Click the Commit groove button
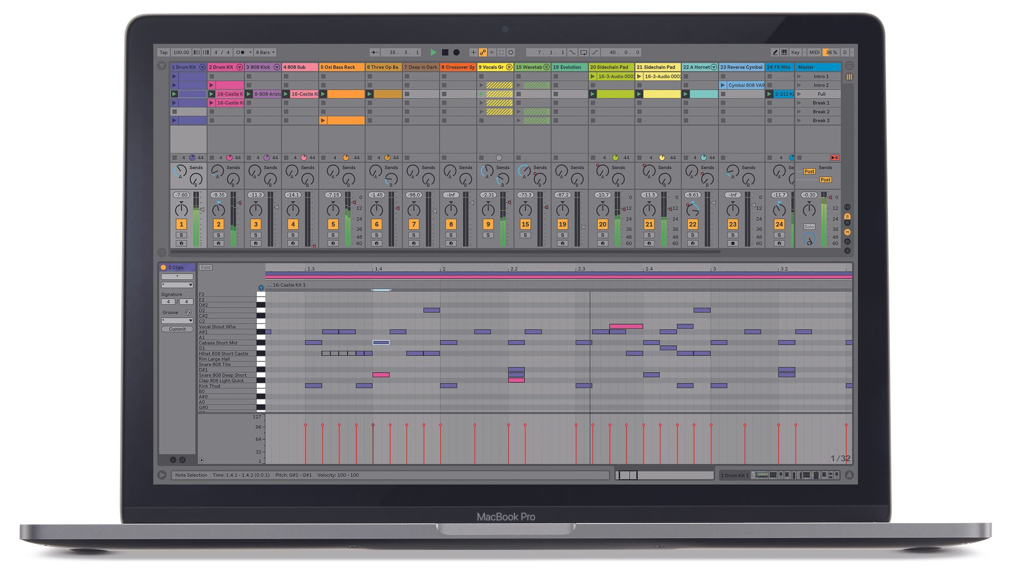1011x569 pixels. click(x=177, y=329)
